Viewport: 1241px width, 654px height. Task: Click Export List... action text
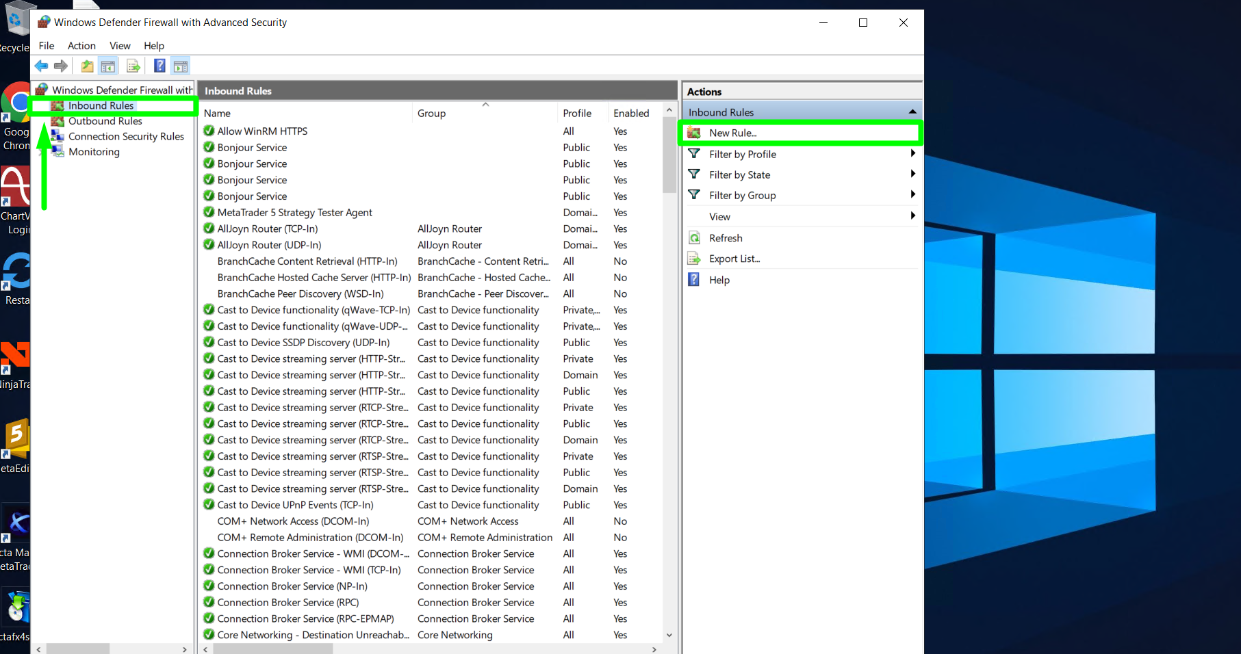pos(734,259)
